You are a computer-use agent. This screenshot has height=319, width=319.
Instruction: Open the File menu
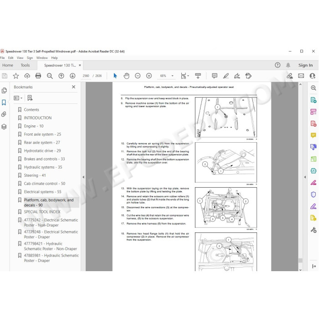pyautogui.click(x=2, y=58)
